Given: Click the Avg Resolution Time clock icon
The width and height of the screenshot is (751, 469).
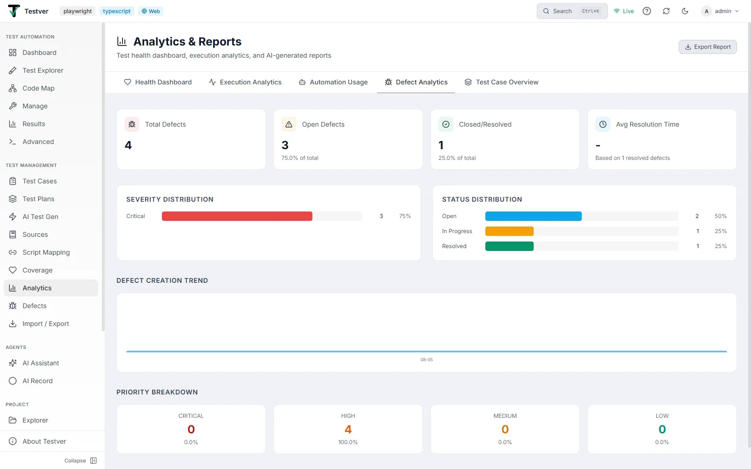Looking at the screenshot, I should 603,124.
